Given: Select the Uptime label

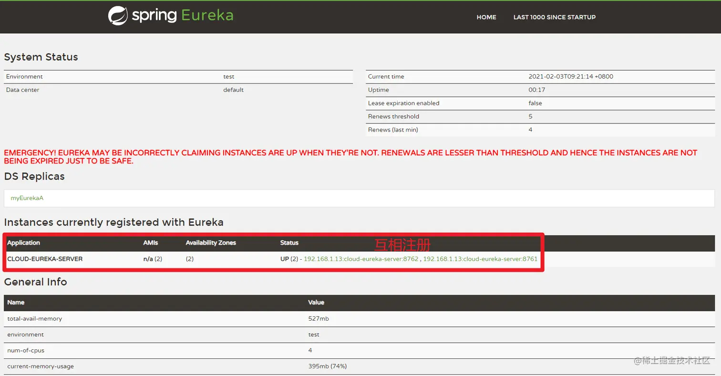Looking at the screenshot, I should 378,90.
